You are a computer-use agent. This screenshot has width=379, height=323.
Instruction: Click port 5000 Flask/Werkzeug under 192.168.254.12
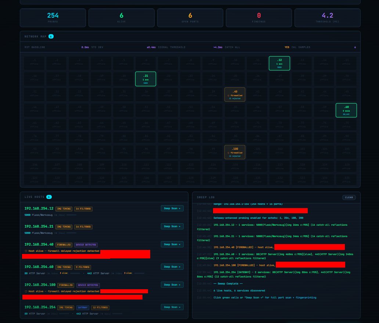tap(39, 215)
